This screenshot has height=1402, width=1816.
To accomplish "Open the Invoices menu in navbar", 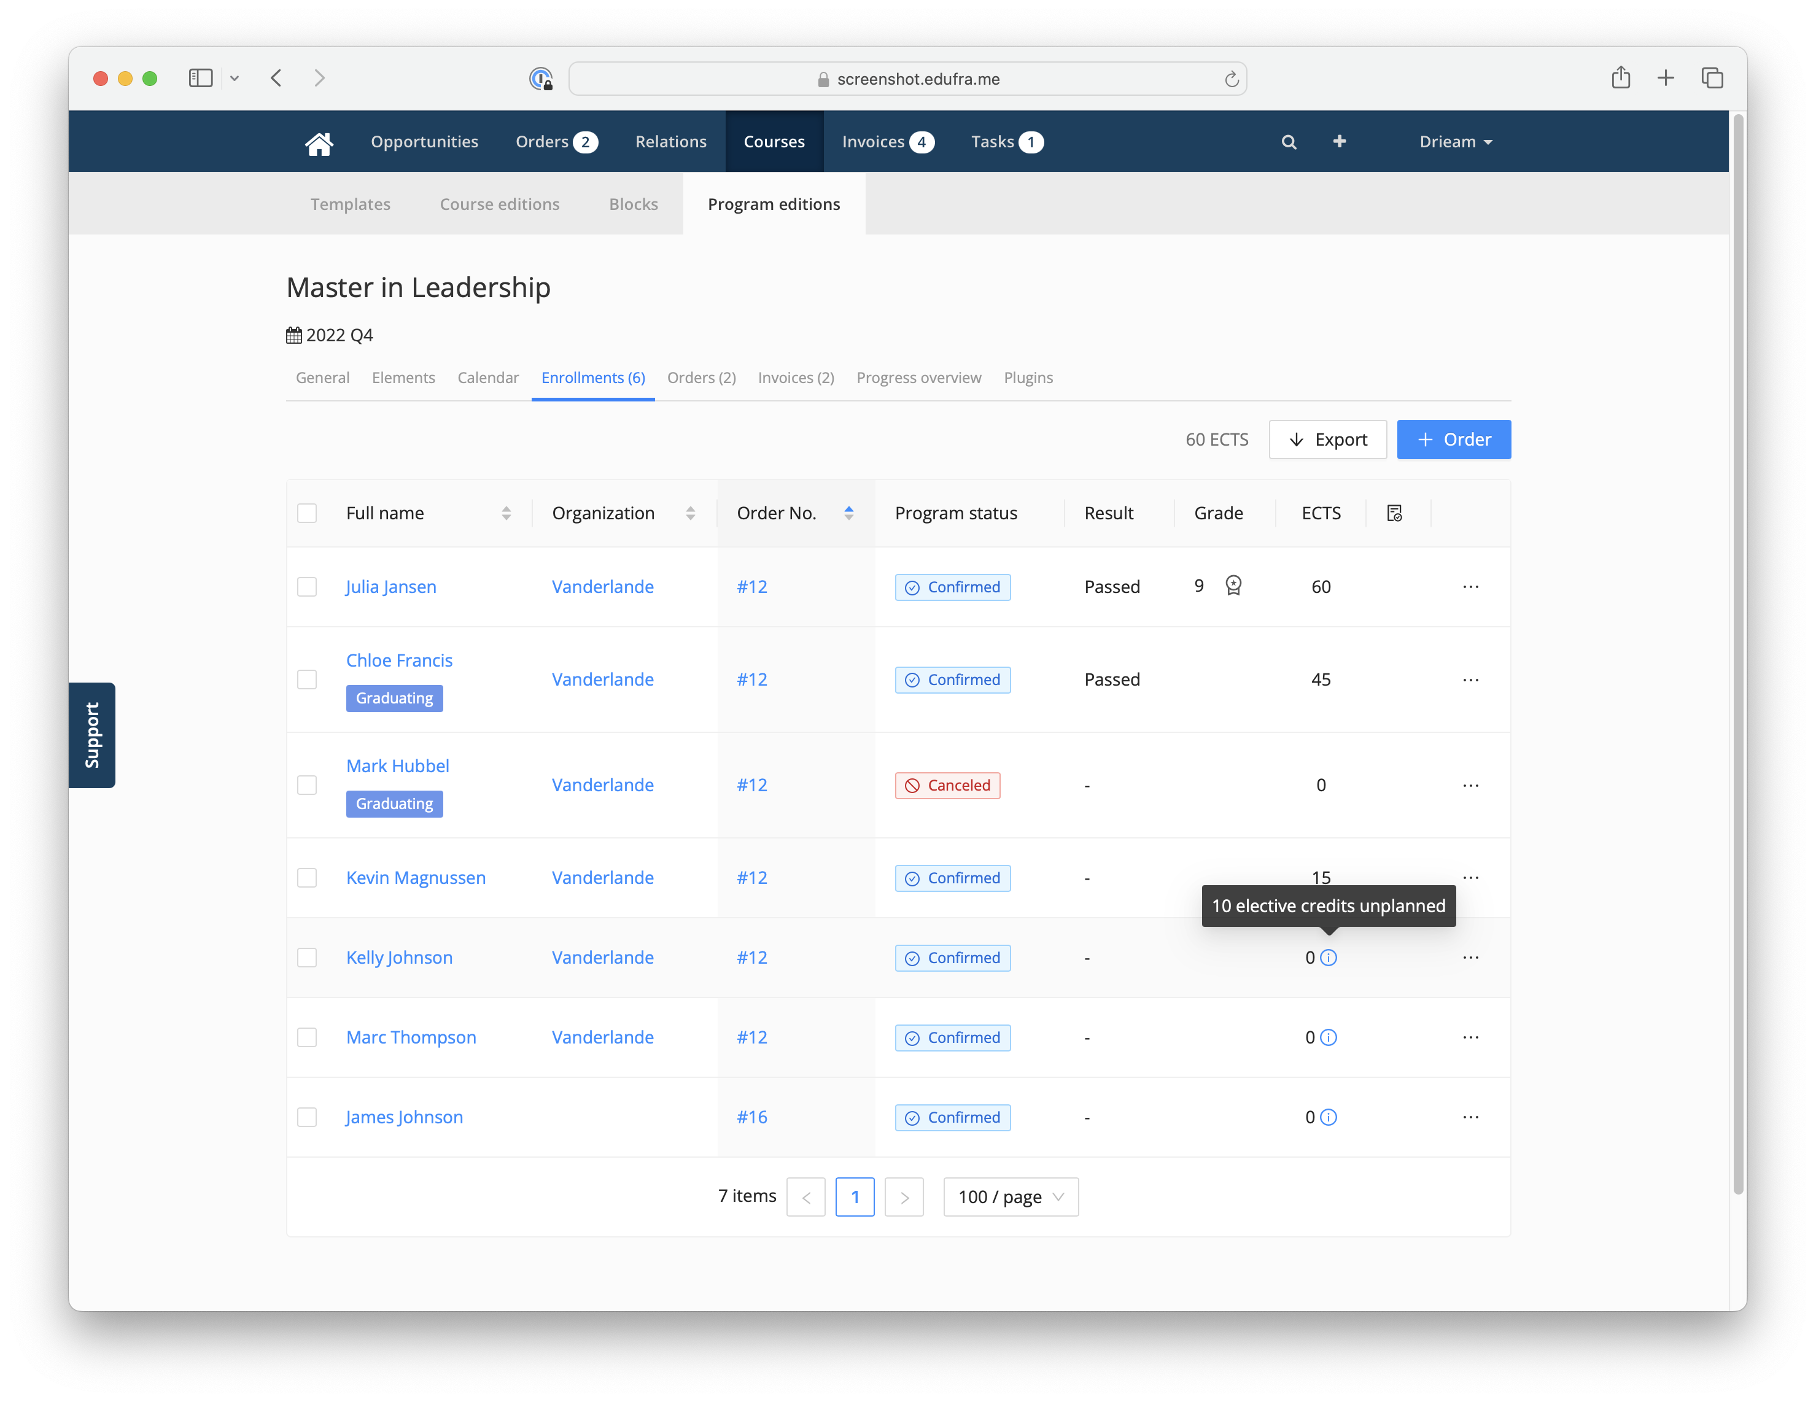I will click(887, 142).
